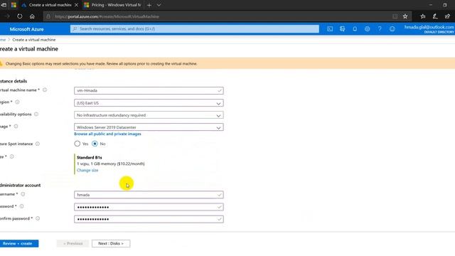Refresh the browser page

pyautogui.click(x=19, y=16)
